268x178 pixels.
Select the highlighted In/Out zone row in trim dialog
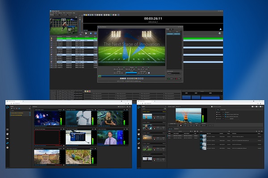(x=173, y=34)
